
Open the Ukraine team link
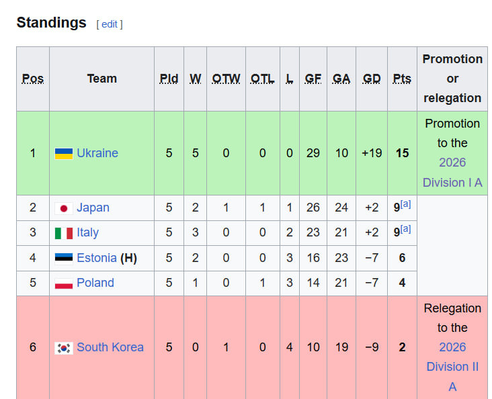pos(97,153)
